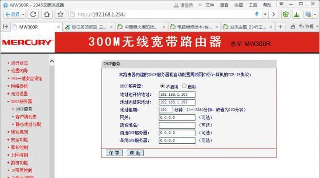This screenshot has height=178, width=320.
Task: Collapse DHCP服务器 sidebar section
Action: pos(21,101)
